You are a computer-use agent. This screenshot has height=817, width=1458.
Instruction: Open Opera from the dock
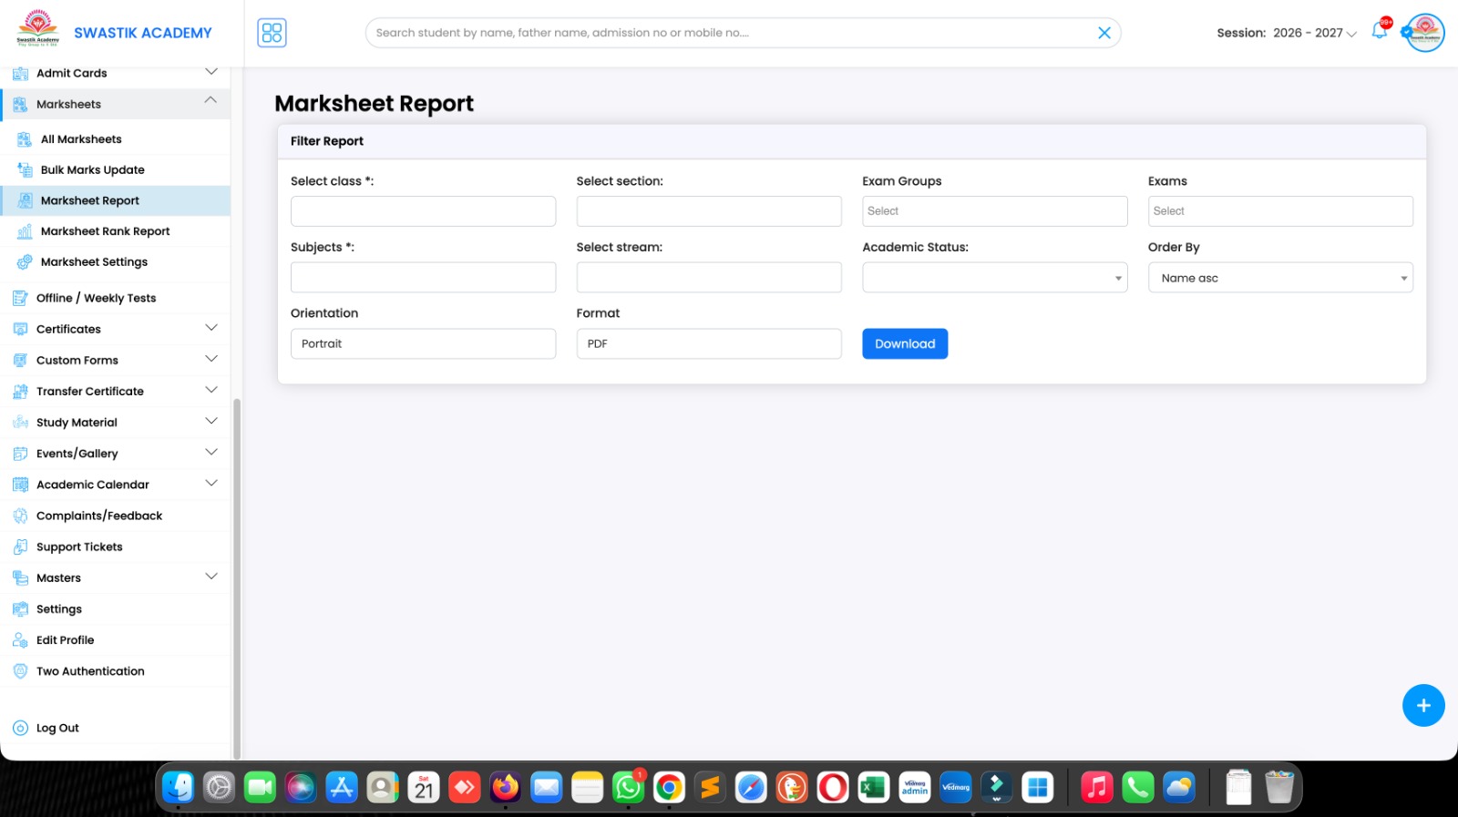click(833, 787)
